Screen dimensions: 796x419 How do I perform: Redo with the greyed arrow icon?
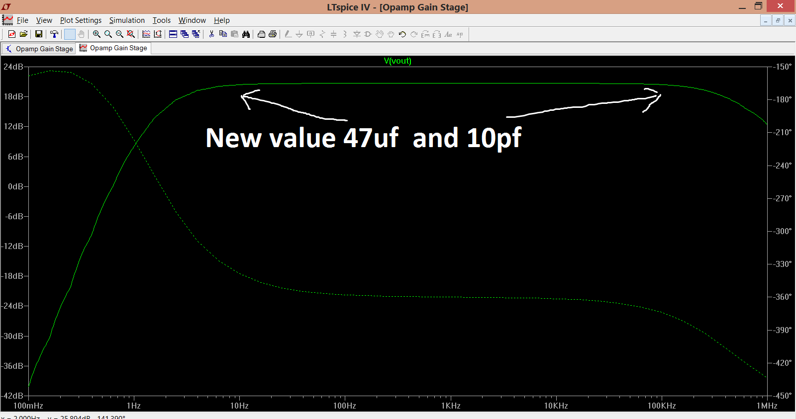(414, 34)
